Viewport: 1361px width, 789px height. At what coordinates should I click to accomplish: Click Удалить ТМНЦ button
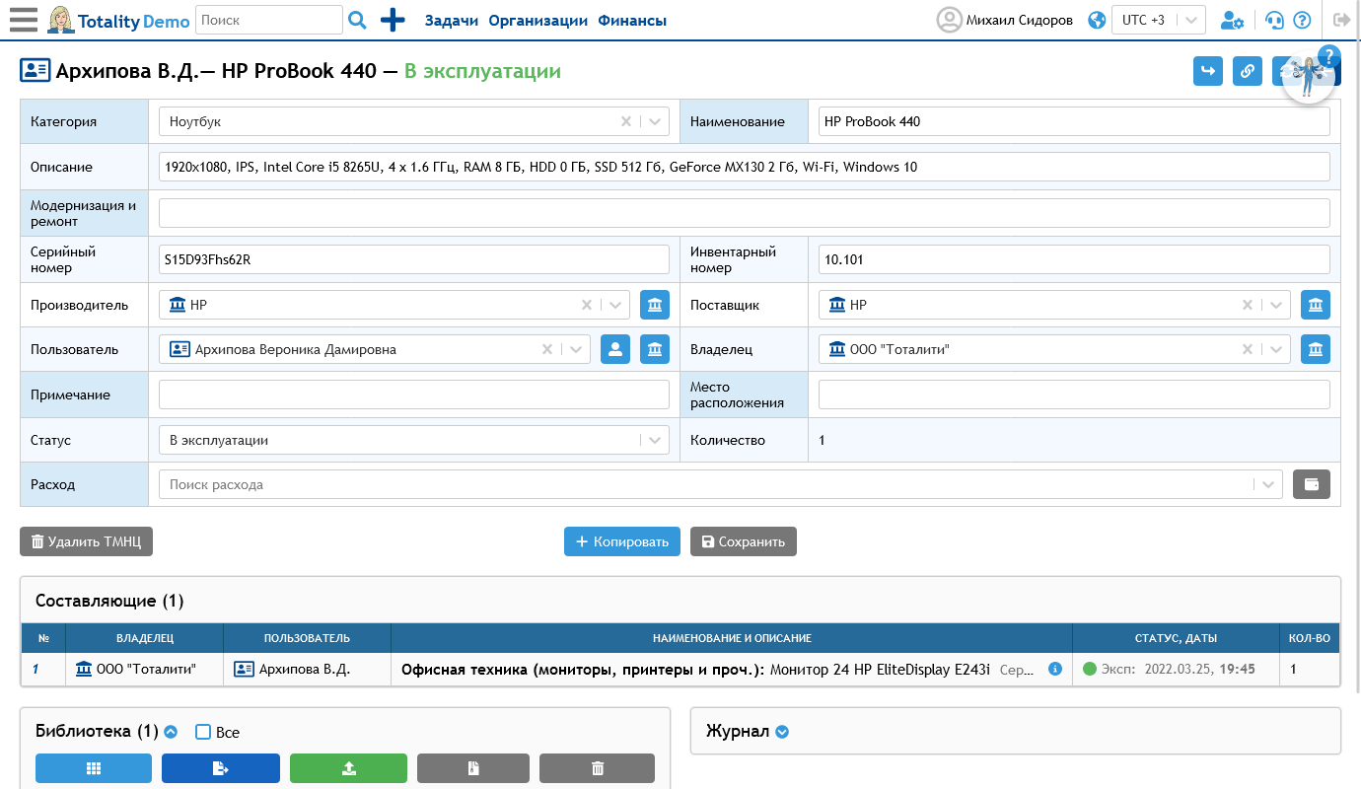[x=87, y=541]
